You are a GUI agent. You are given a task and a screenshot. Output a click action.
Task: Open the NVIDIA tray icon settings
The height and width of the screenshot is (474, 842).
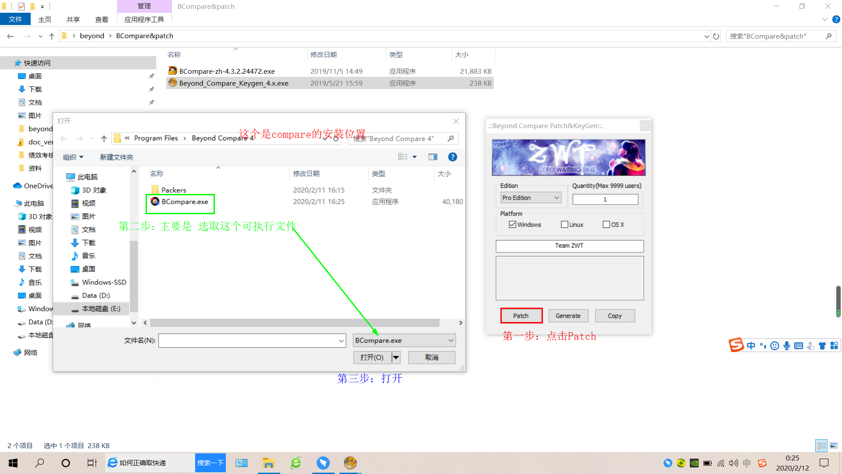(x=694, y=463)
